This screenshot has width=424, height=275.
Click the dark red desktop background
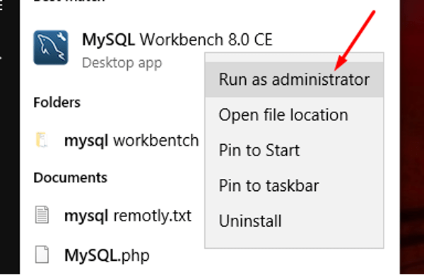click(412, 137)
